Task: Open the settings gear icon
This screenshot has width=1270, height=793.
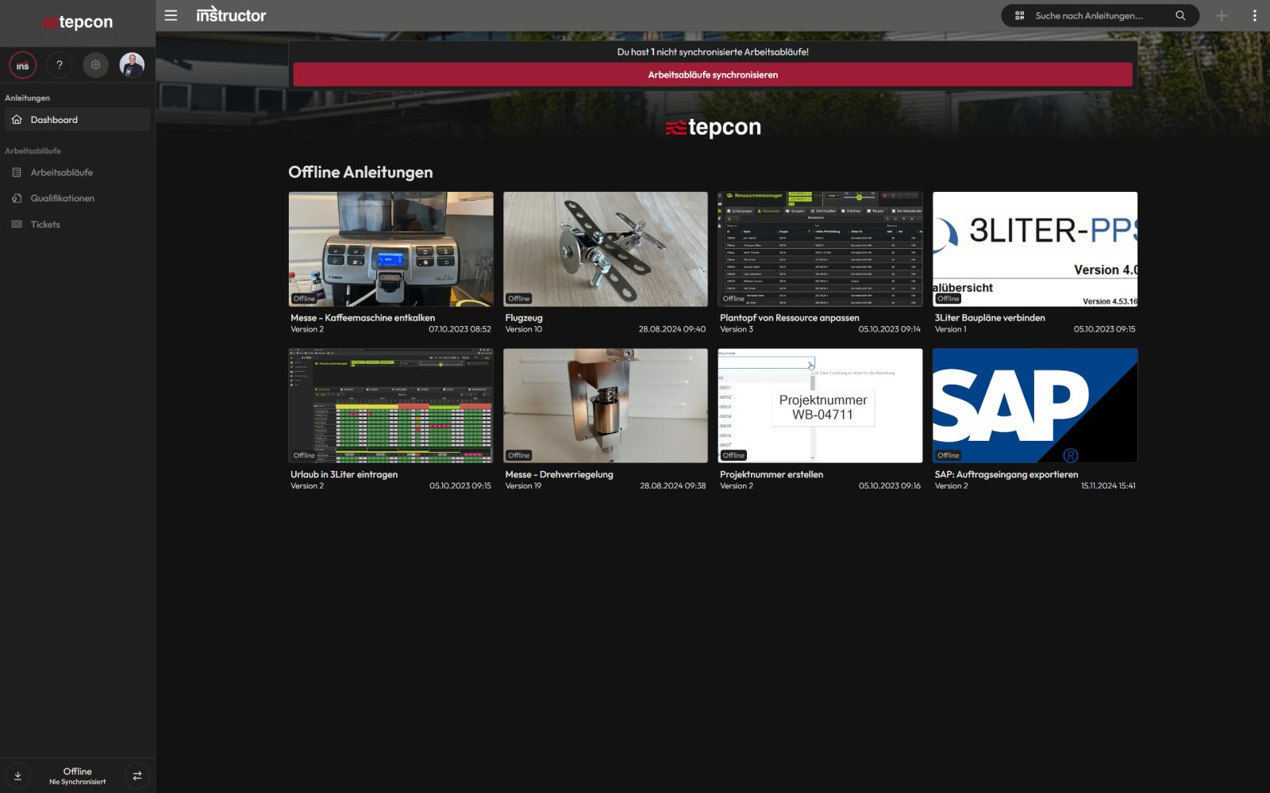Action: click(96, 65)
